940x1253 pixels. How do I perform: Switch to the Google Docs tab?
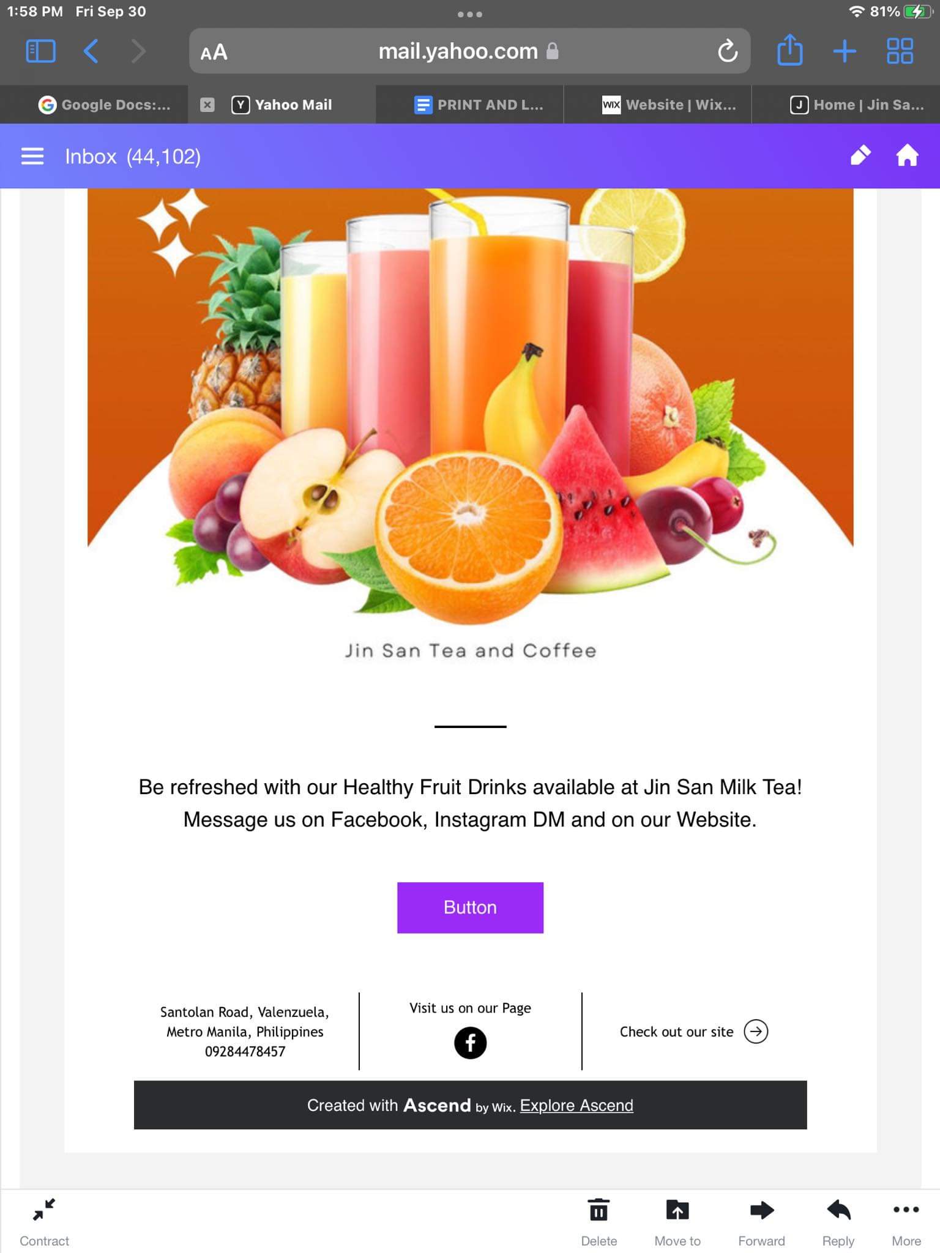(104, 105)
